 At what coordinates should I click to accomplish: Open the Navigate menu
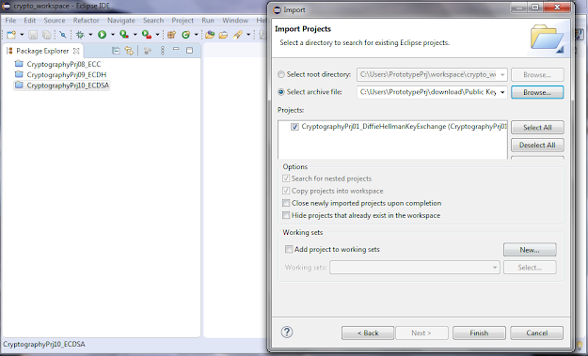121,21
